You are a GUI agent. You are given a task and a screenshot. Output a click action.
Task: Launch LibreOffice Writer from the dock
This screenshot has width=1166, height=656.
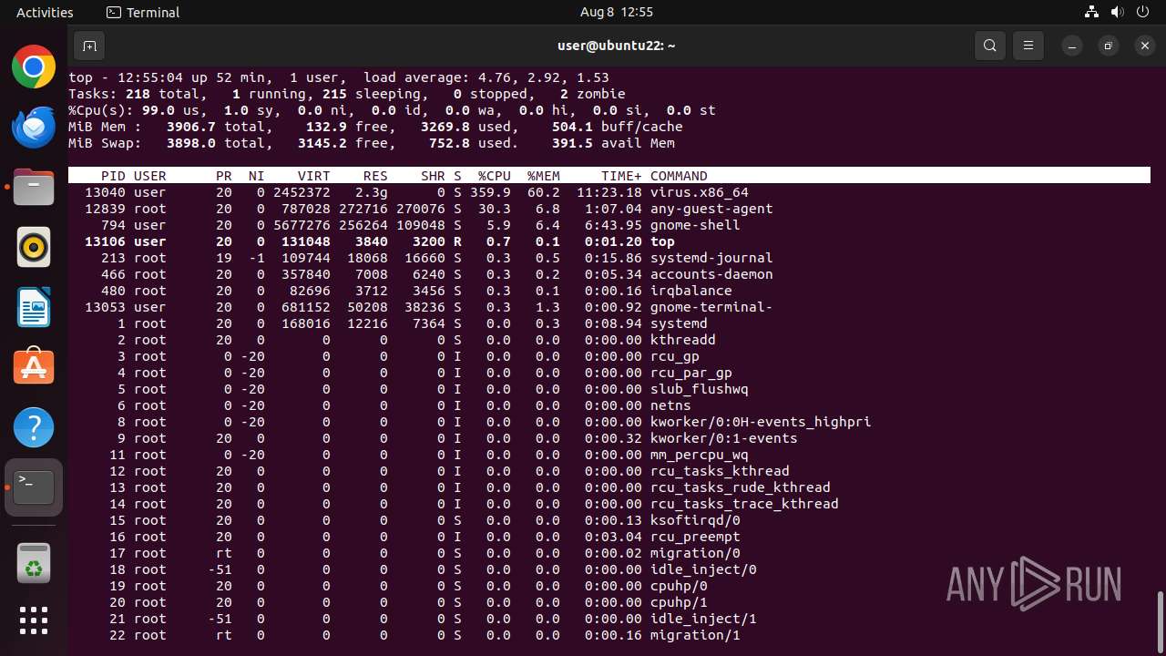click(34, 307)
